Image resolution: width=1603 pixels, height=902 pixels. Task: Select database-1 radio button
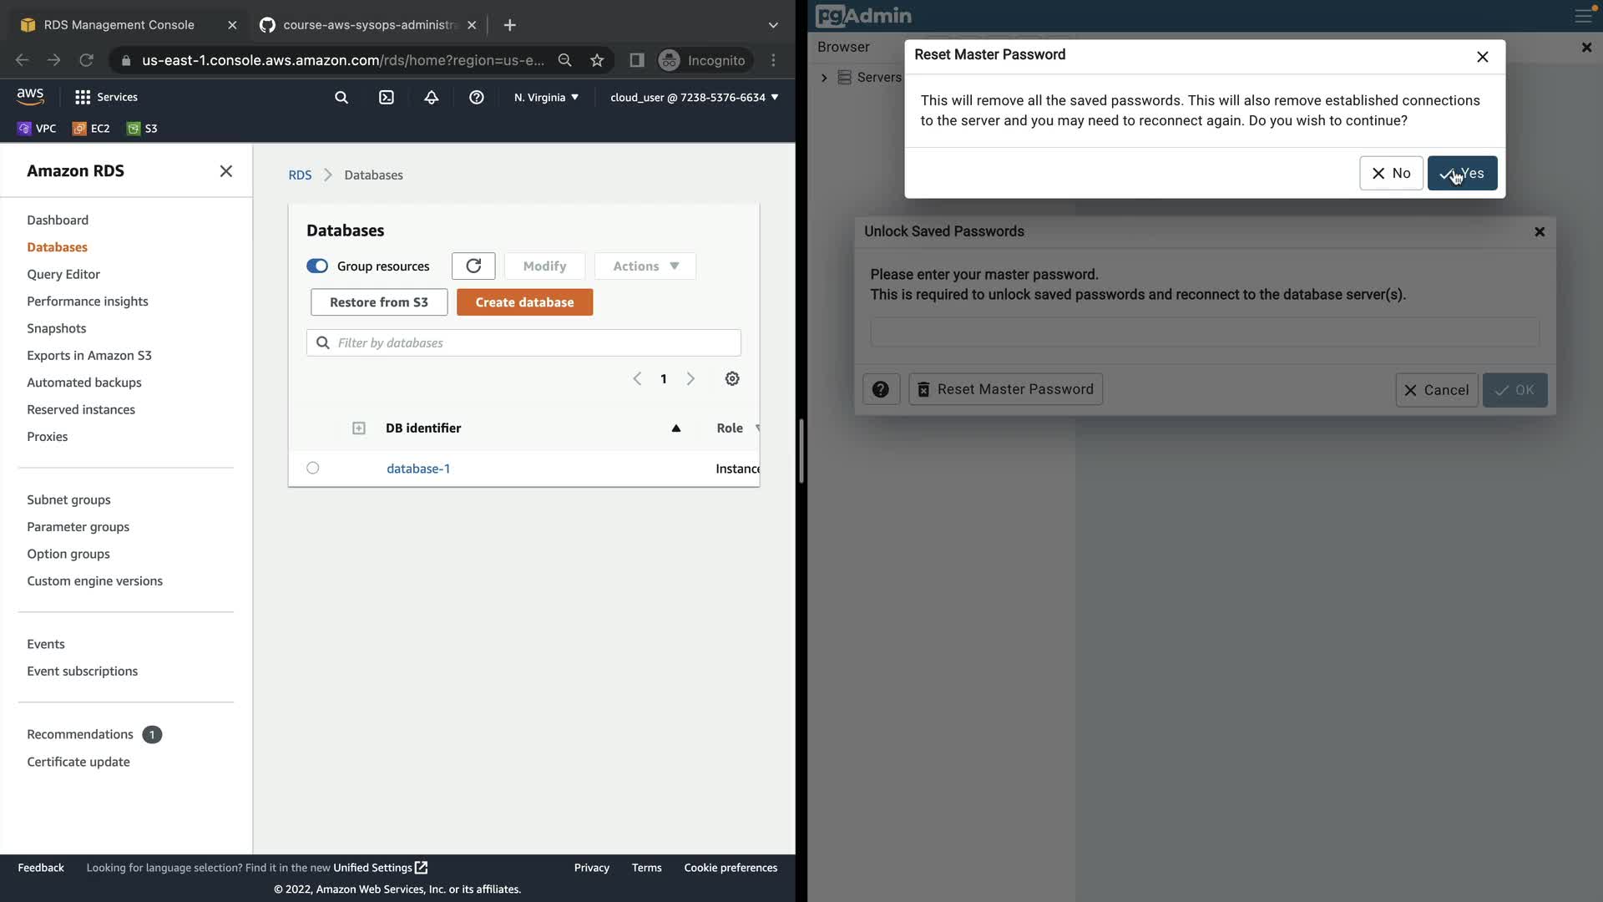click(x=313, y=469)
